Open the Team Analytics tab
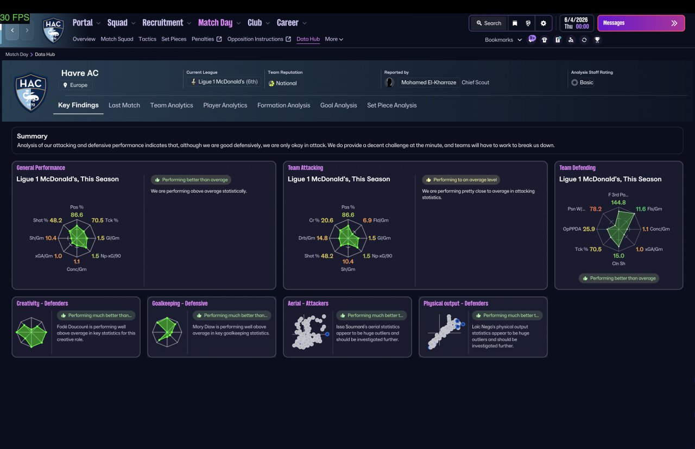This screenshot has width=695, height=449. tap(172, 105)
